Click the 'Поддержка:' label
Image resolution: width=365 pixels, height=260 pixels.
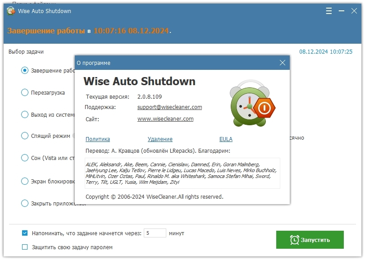(100, 107)
